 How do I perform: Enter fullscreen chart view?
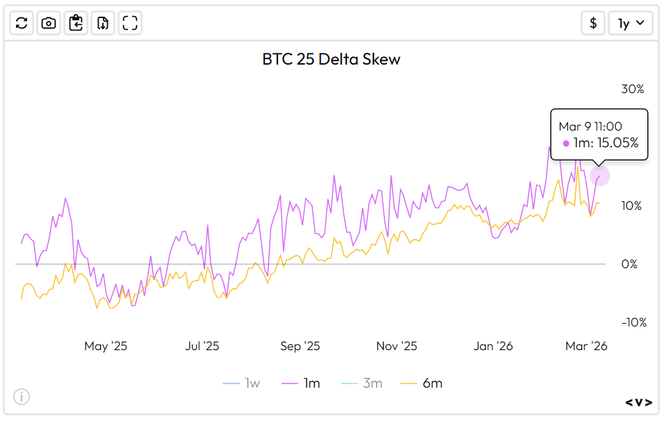[130, 23]
